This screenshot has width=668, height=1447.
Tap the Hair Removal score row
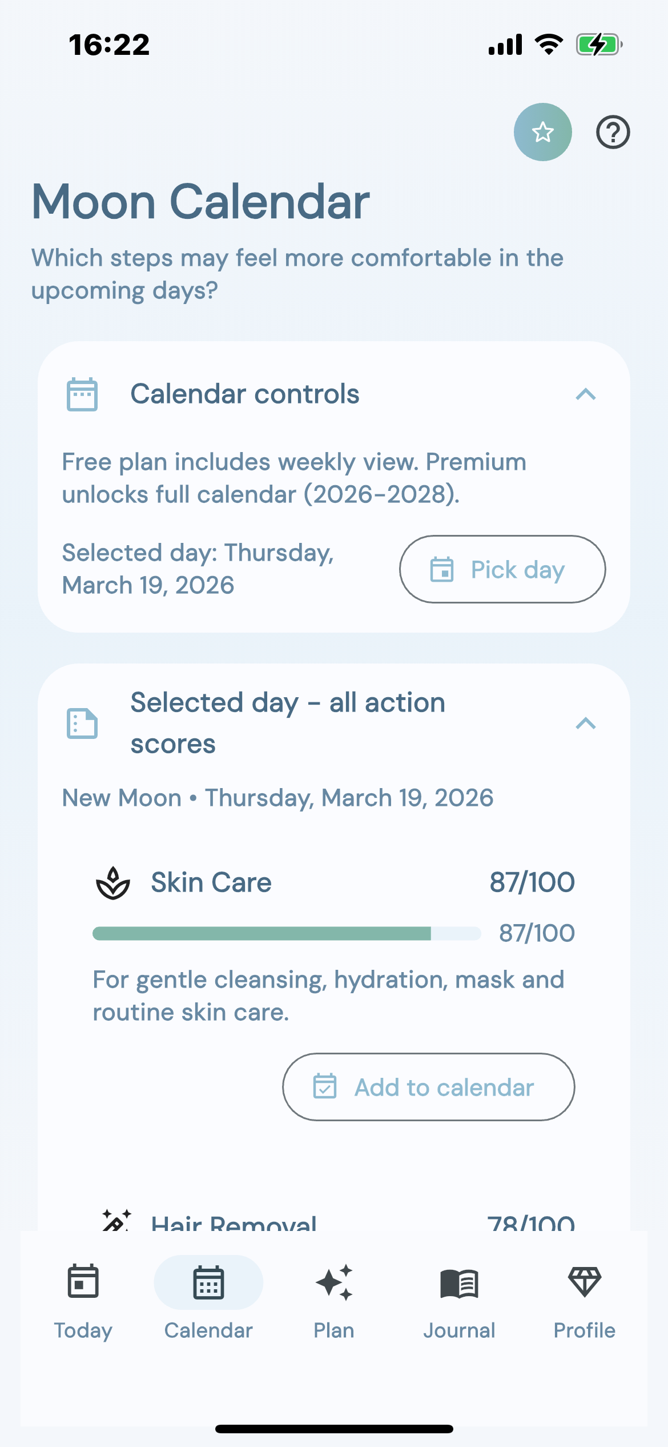[x=334, y=1221]
